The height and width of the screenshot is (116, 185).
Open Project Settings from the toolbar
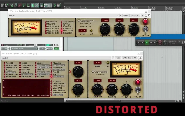tap(15, 5)
